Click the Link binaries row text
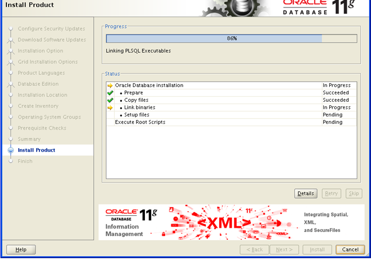Viewport: 371px width, 259px height. point(140,107)
